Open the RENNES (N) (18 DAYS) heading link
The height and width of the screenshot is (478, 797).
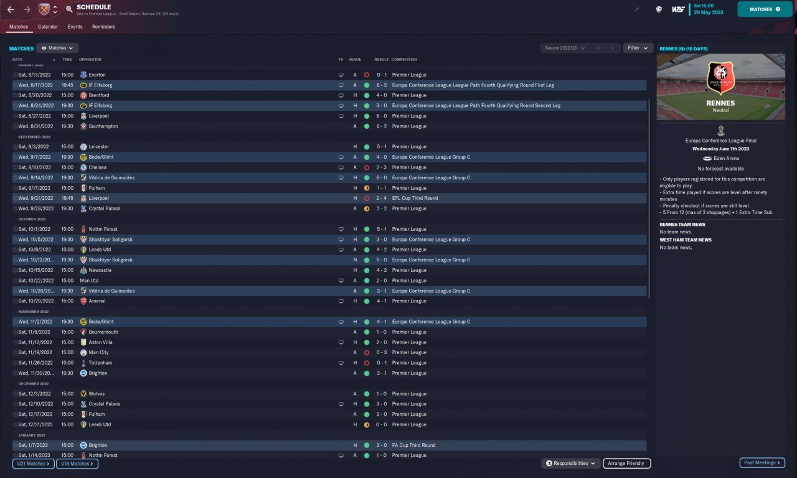click(684, 49)
